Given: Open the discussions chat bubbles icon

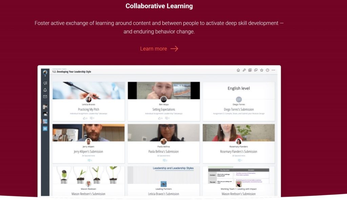Looking at the screenshot, I should [x=256, y=70].
